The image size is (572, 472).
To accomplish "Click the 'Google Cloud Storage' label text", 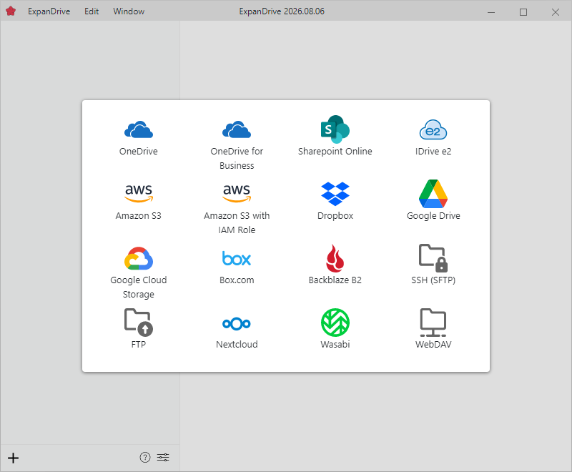I will click(139, 287).
